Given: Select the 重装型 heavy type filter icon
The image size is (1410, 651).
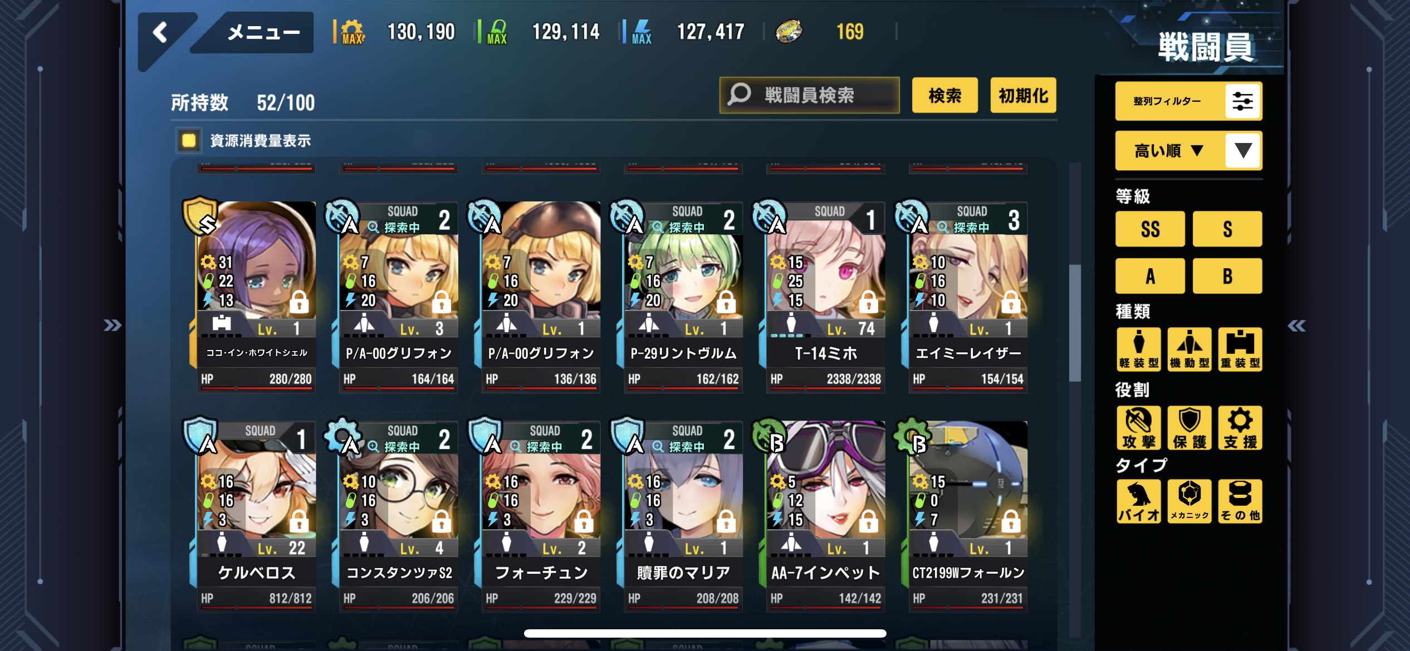Looking at the screenshot, I should coord(1240,349).
